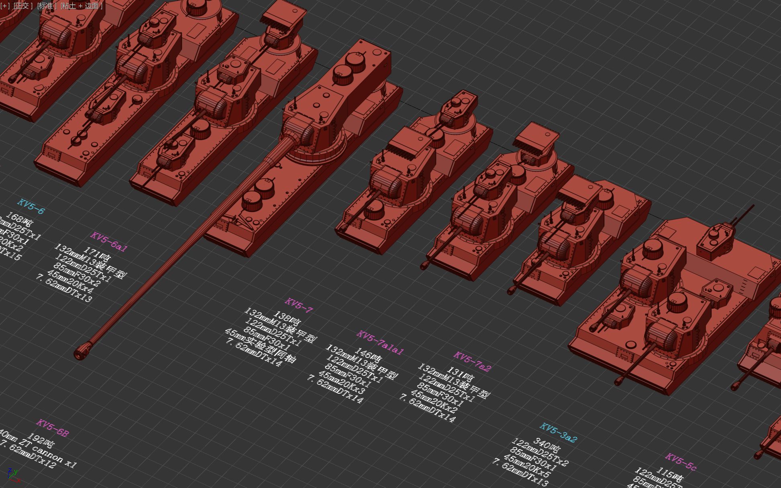Click the 7.62mmDTx13 line under KV5-3a2

click(x=520, y=472)
